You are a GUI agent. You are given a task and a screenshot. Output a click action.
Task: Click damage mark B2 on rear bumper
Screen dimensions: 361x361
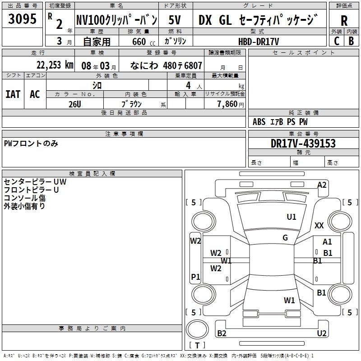coord(222,333)
